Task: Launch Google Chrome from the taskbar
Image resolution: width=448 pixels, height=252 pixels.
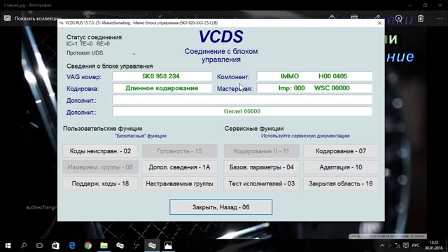Action: [x=87, y=246]
